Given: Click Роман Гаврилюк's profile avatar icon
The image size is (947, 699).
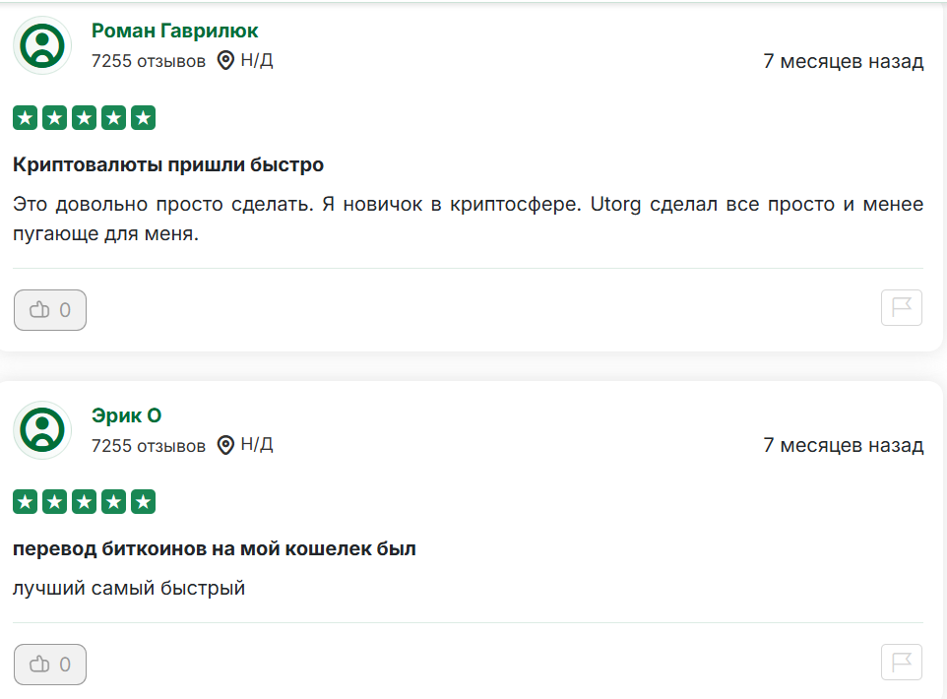Looking at the screenshot, I should point(42,45).
